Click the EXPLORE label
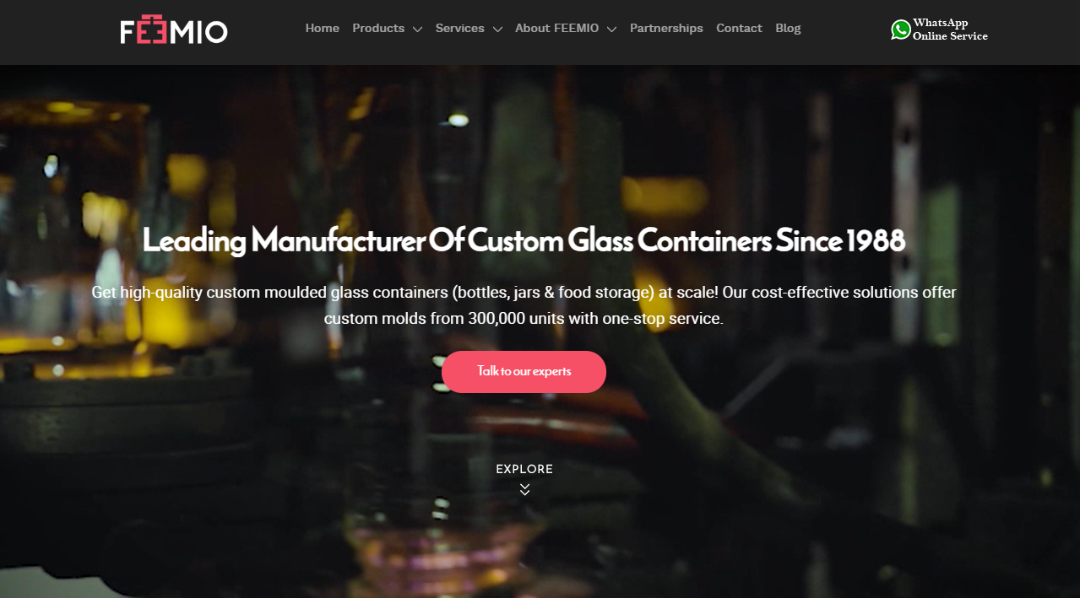 point(524,469)
